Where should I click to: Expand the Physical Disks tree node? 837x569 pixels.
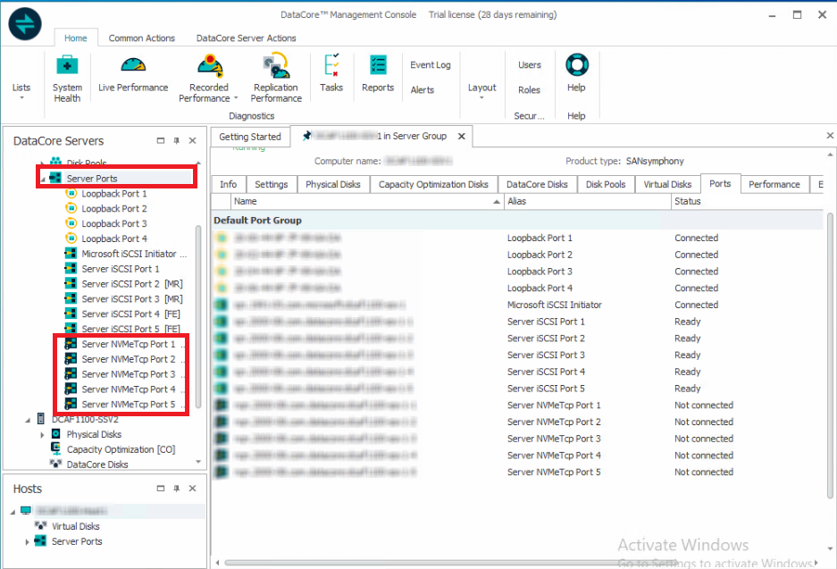[42, 435]
